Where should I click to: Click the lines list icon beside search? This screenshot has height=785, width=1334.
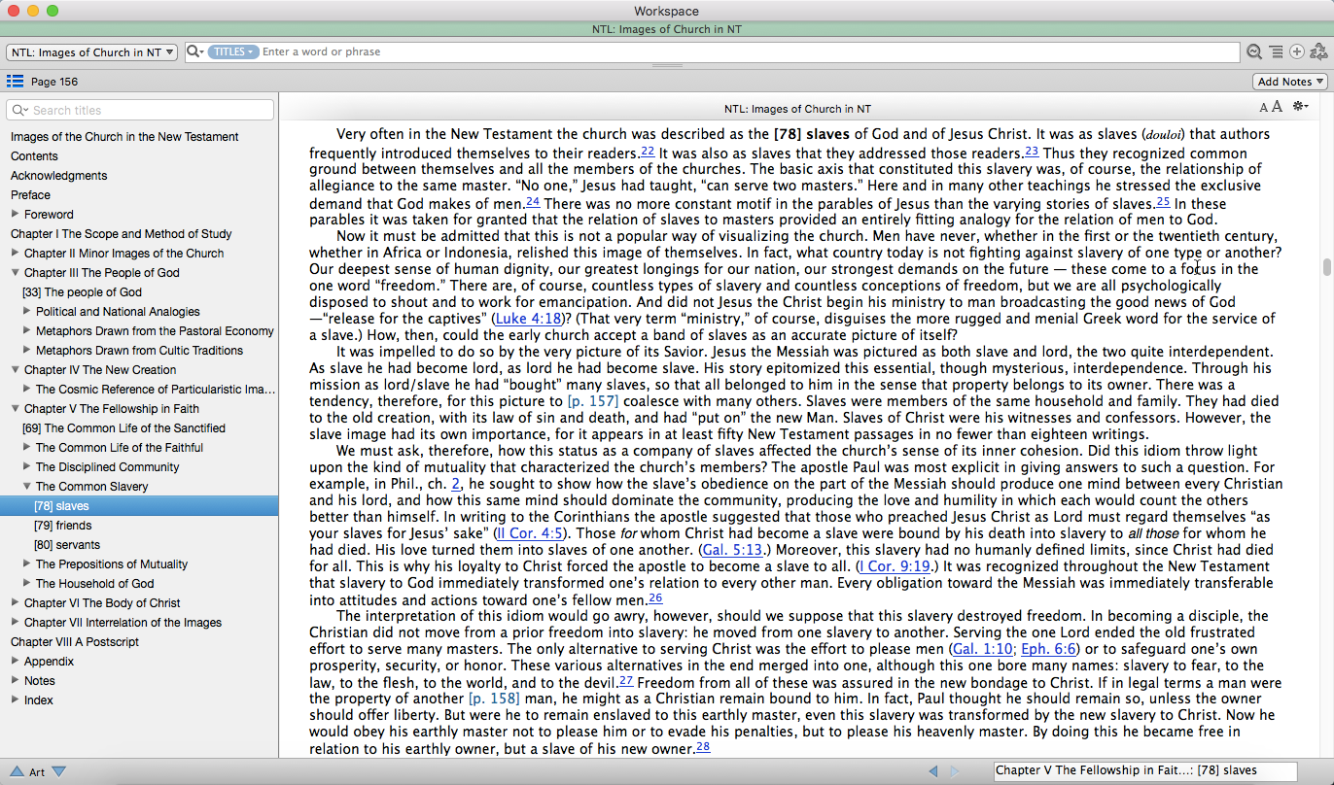click(x=1276, y=51)
